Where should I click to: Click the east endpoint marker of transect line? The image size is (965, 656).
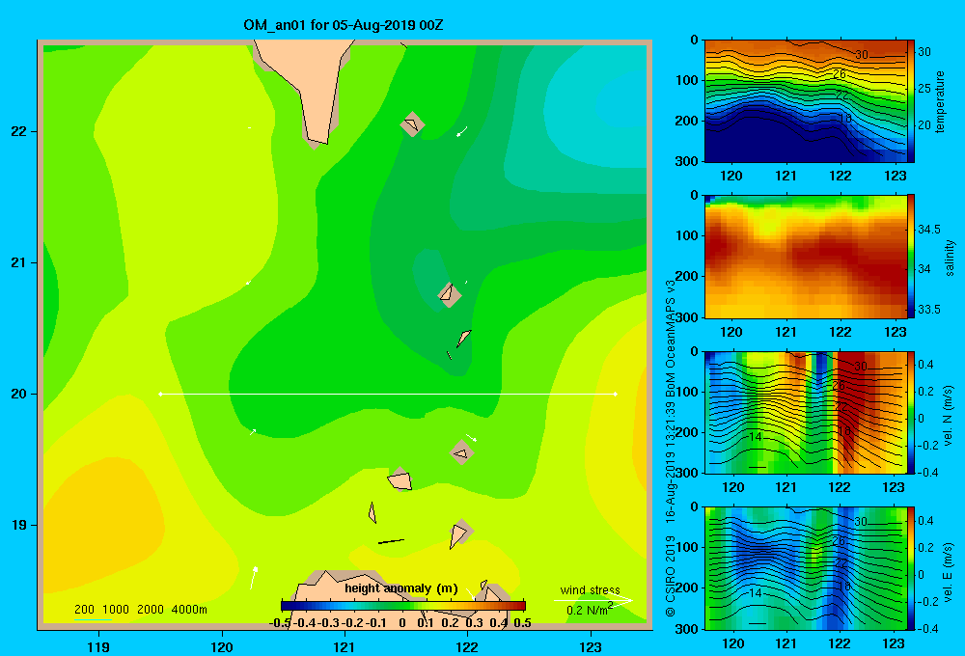pos(616,394)
